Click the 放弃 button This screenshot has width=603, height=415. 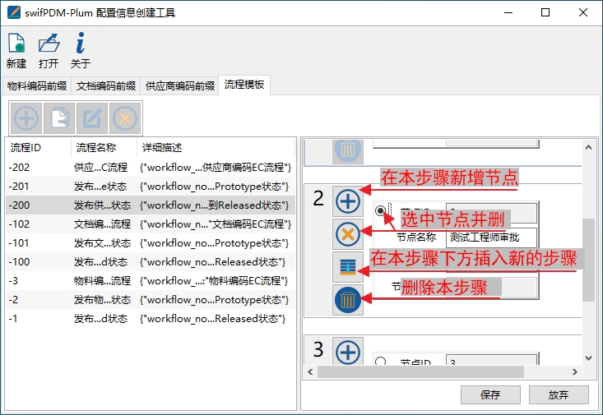tap(559, 394)
